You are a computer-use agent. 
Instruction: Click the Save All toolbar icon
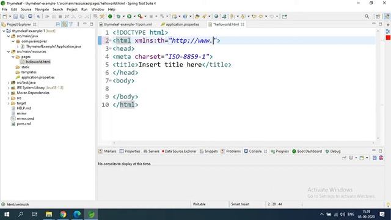coord(22,16)
